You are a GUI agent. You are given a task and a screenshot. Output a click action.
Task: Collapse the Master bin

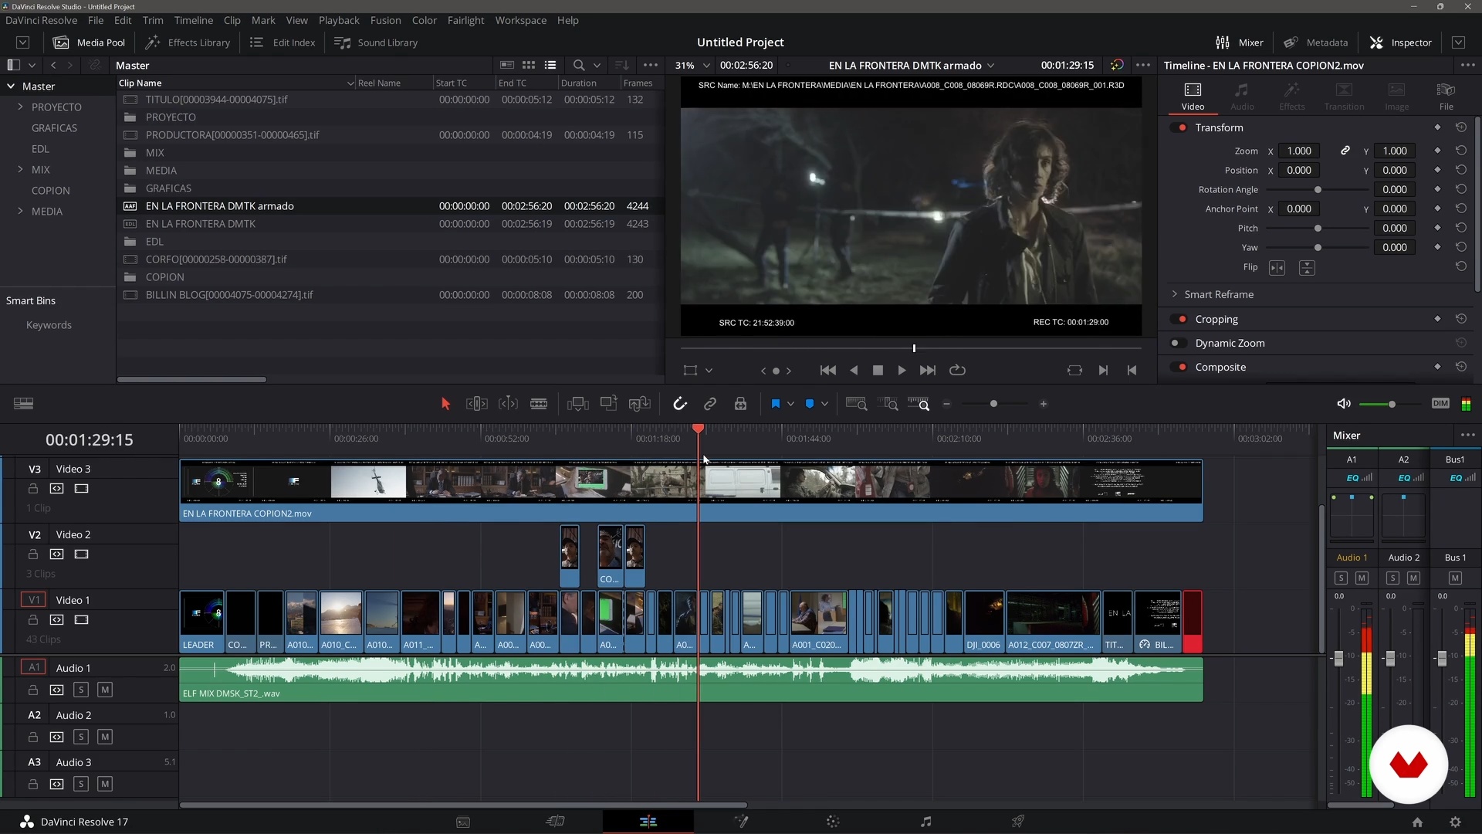(11, 86)
